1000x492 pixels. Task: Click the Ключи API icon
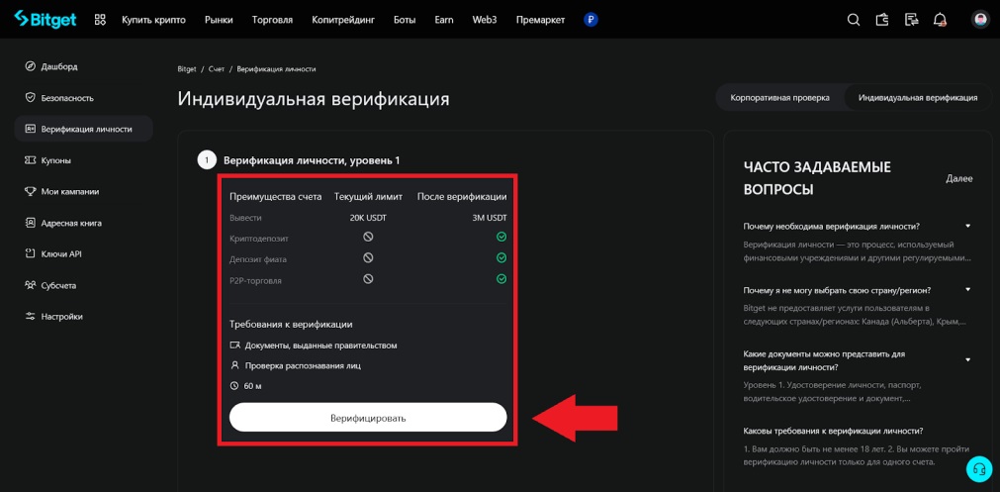click(x=30, y=254)
